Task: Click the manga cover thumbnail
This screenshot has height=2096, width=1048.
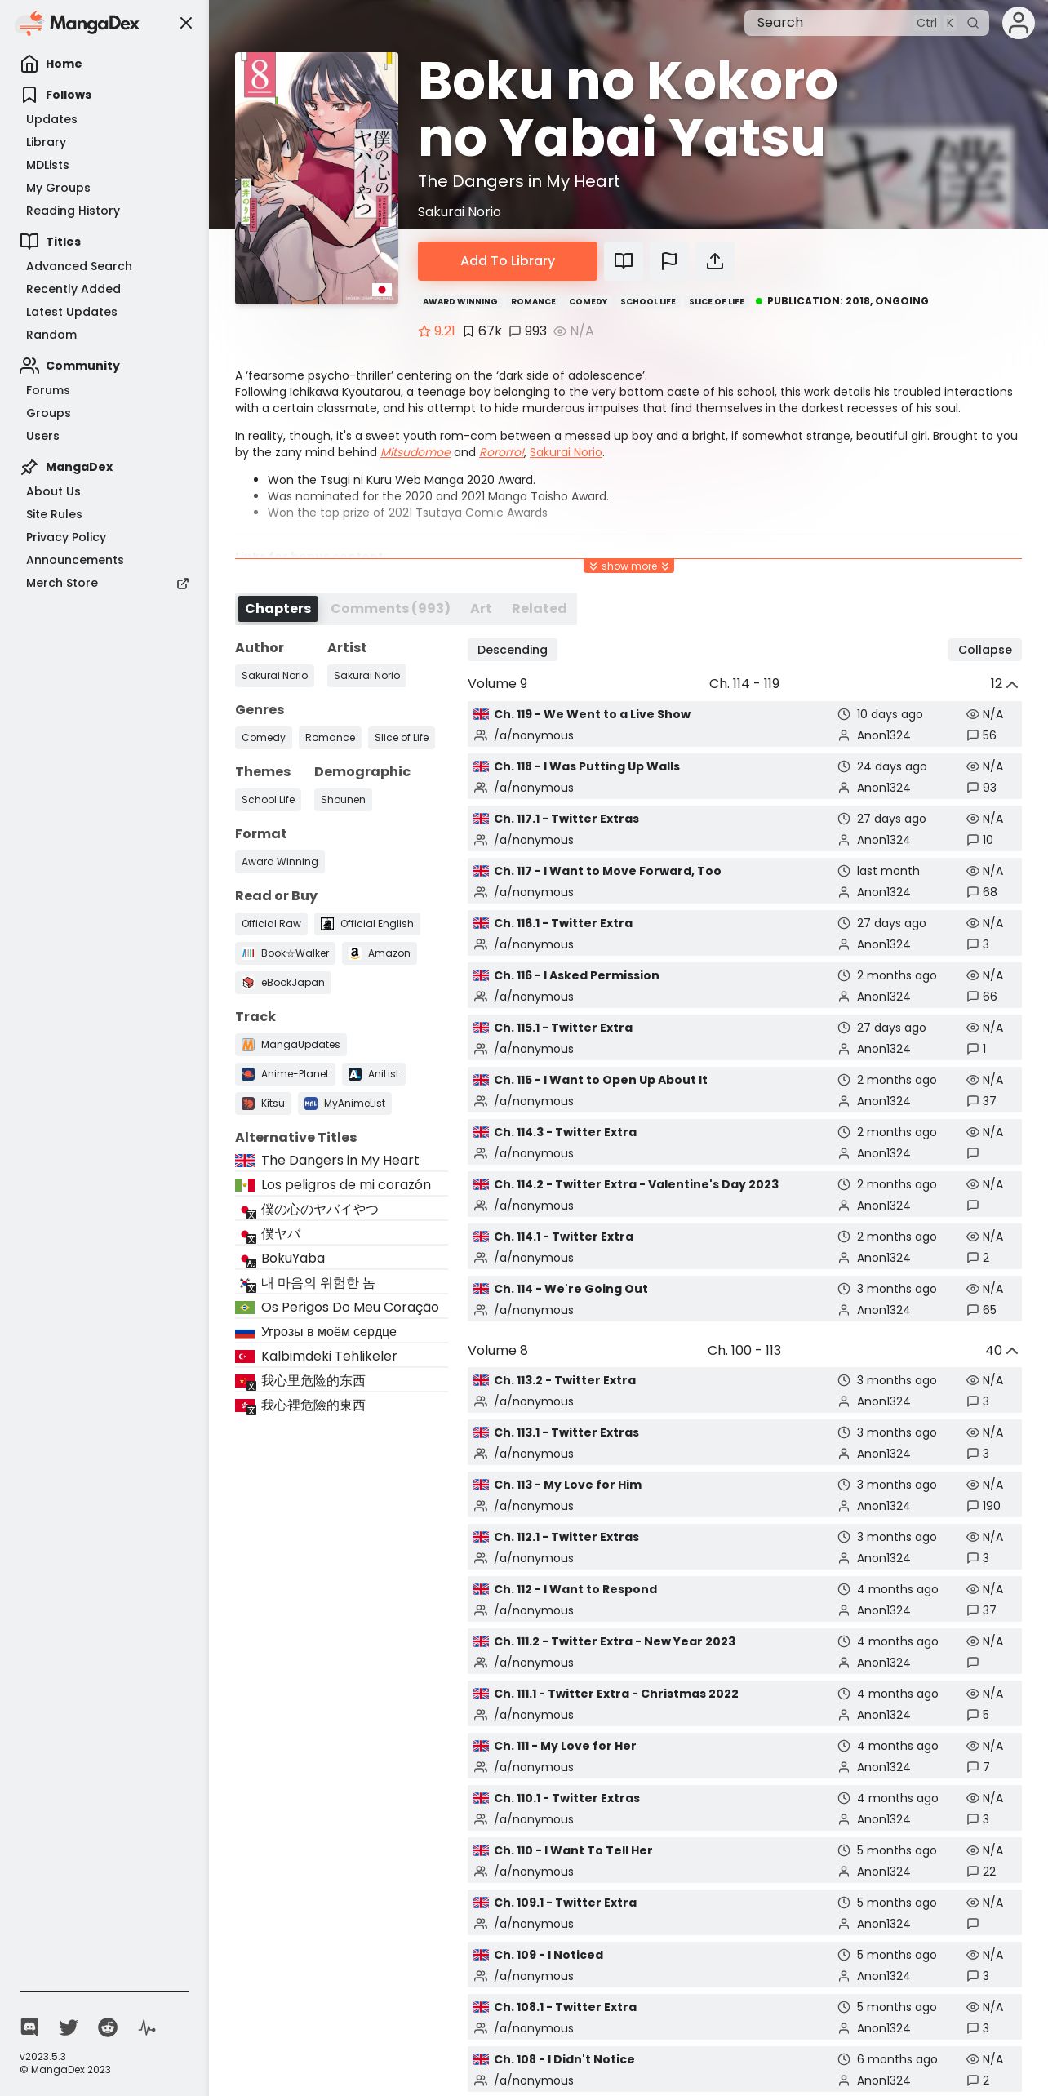Action: [317, 179]
